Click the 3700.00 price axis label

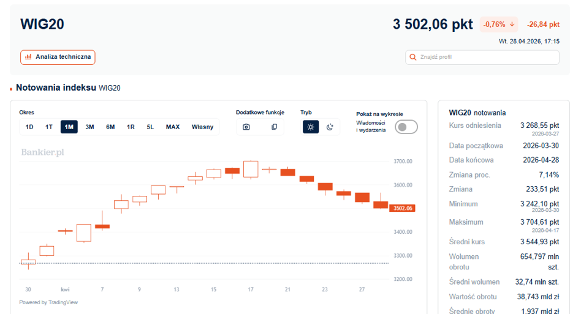[x=403, y=161]
